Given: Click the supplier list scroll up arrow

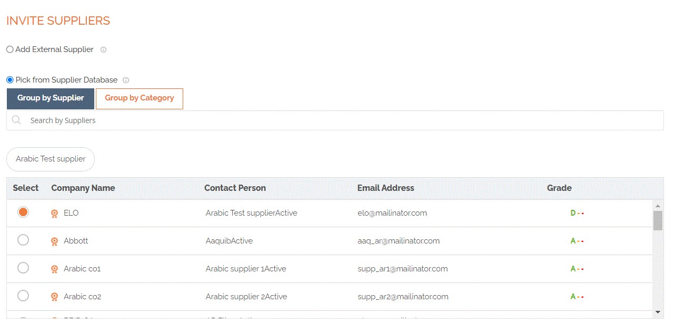Looking at the screenshot, I should coord(658,206).
